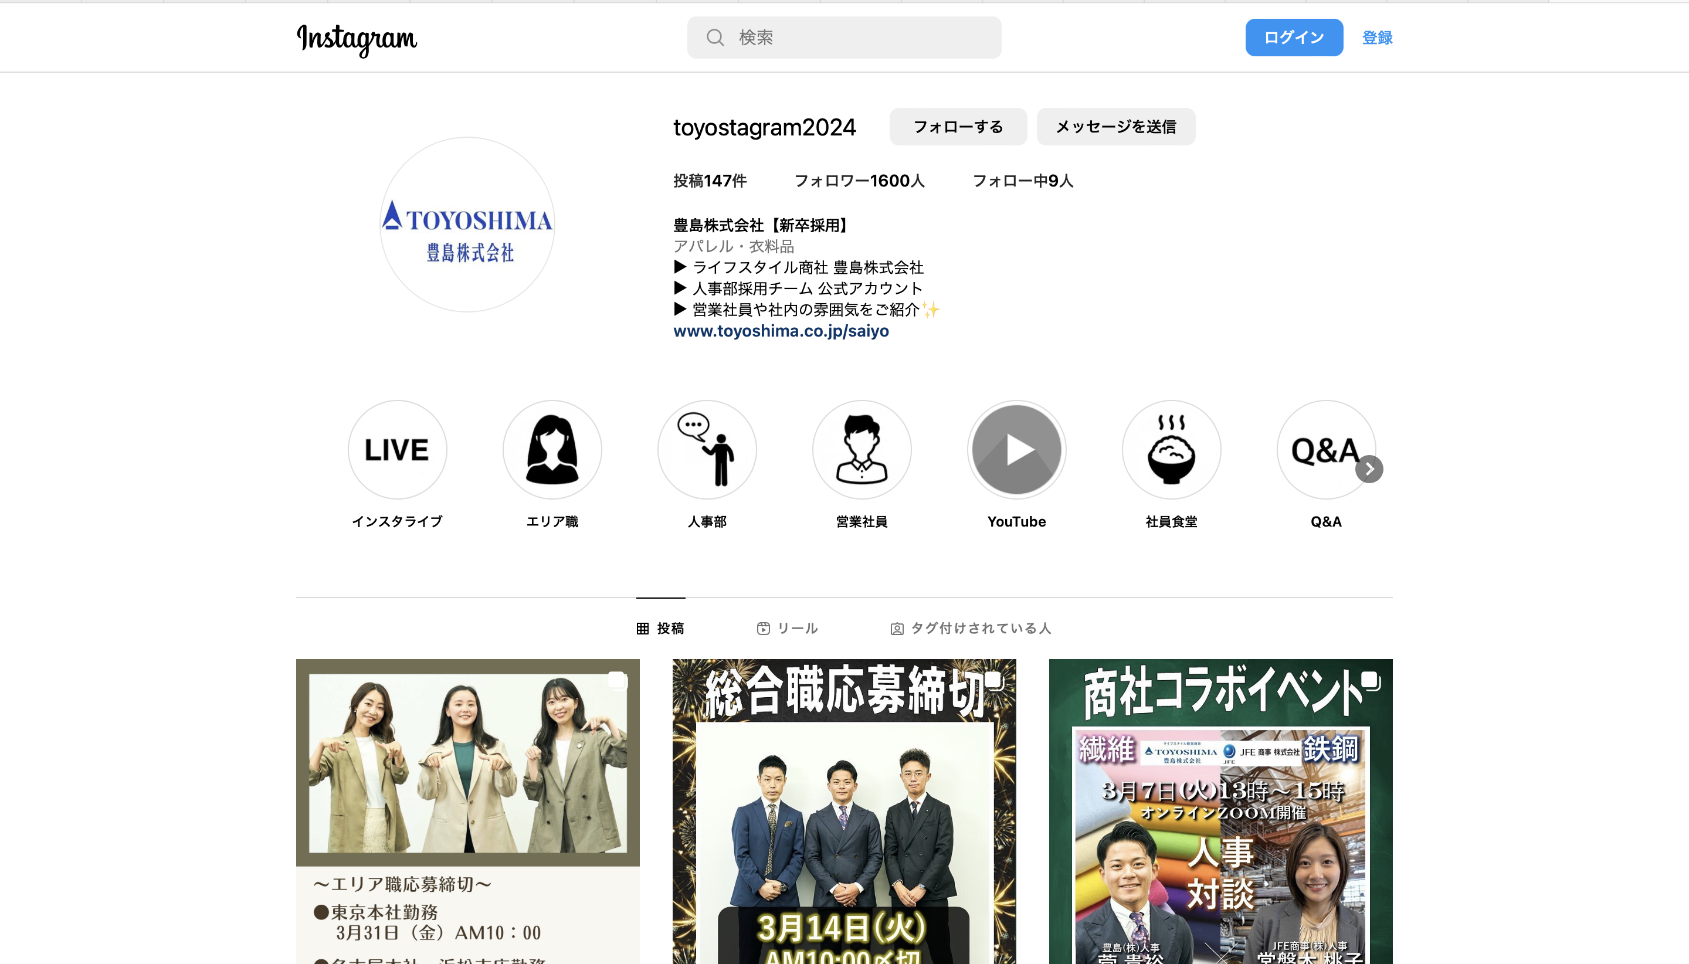Click the 総合職応募締切 post thumbnail

(843, 812)
